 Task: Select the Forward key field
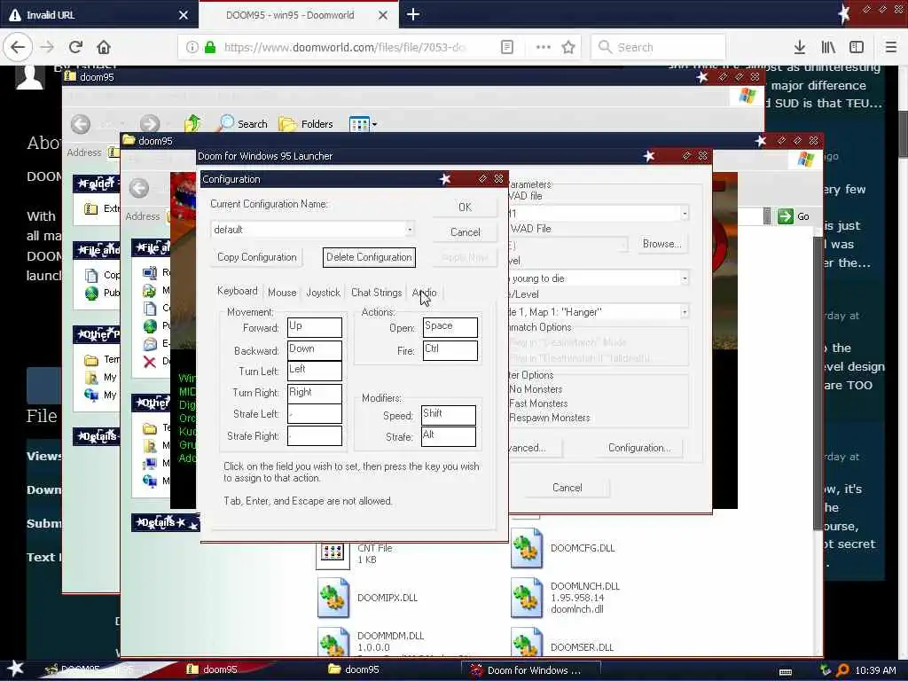tap(315, 327)
